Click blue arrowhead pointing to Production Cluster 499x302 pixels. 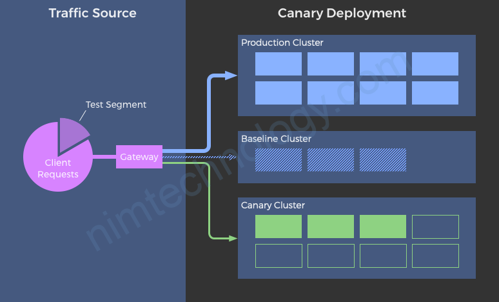tap(231, 75)
